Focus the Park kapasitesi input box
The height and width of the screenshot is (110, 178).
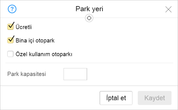[x=75, y=74]
